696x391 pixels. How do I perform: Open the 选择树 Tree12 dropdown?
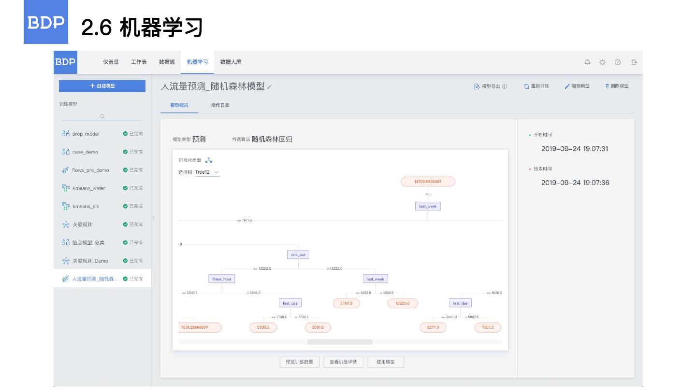pos(207,172)
